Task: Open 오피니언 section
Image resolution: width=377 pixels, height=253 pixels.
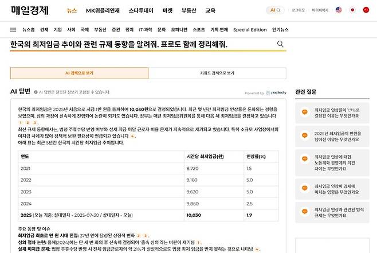Action: 179,30
